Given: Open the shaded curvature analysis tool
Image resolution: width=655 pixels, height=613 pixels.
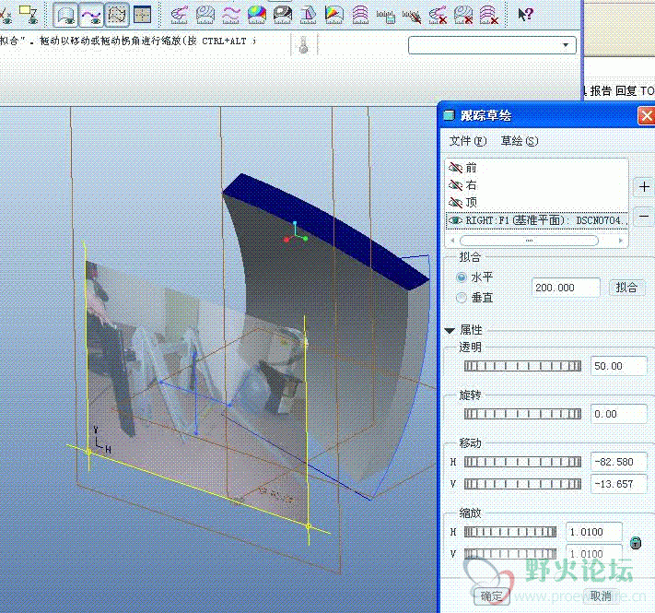Looking at the screenshot, I should coord(257,15).
